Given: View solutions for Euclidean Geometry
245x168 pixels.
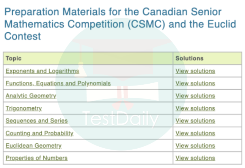Looking at the screenshot, I should pos(195,146).
